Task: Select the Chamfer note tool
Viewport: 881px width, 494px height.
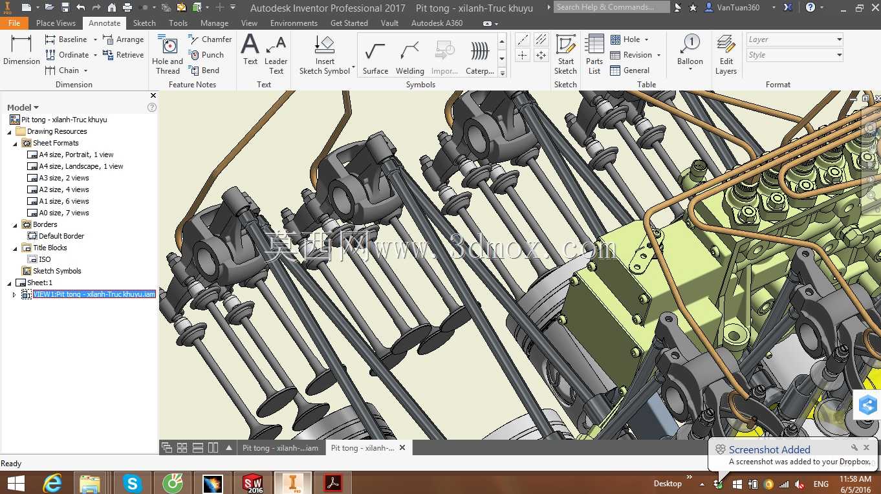Action: (x=210, y=39)
